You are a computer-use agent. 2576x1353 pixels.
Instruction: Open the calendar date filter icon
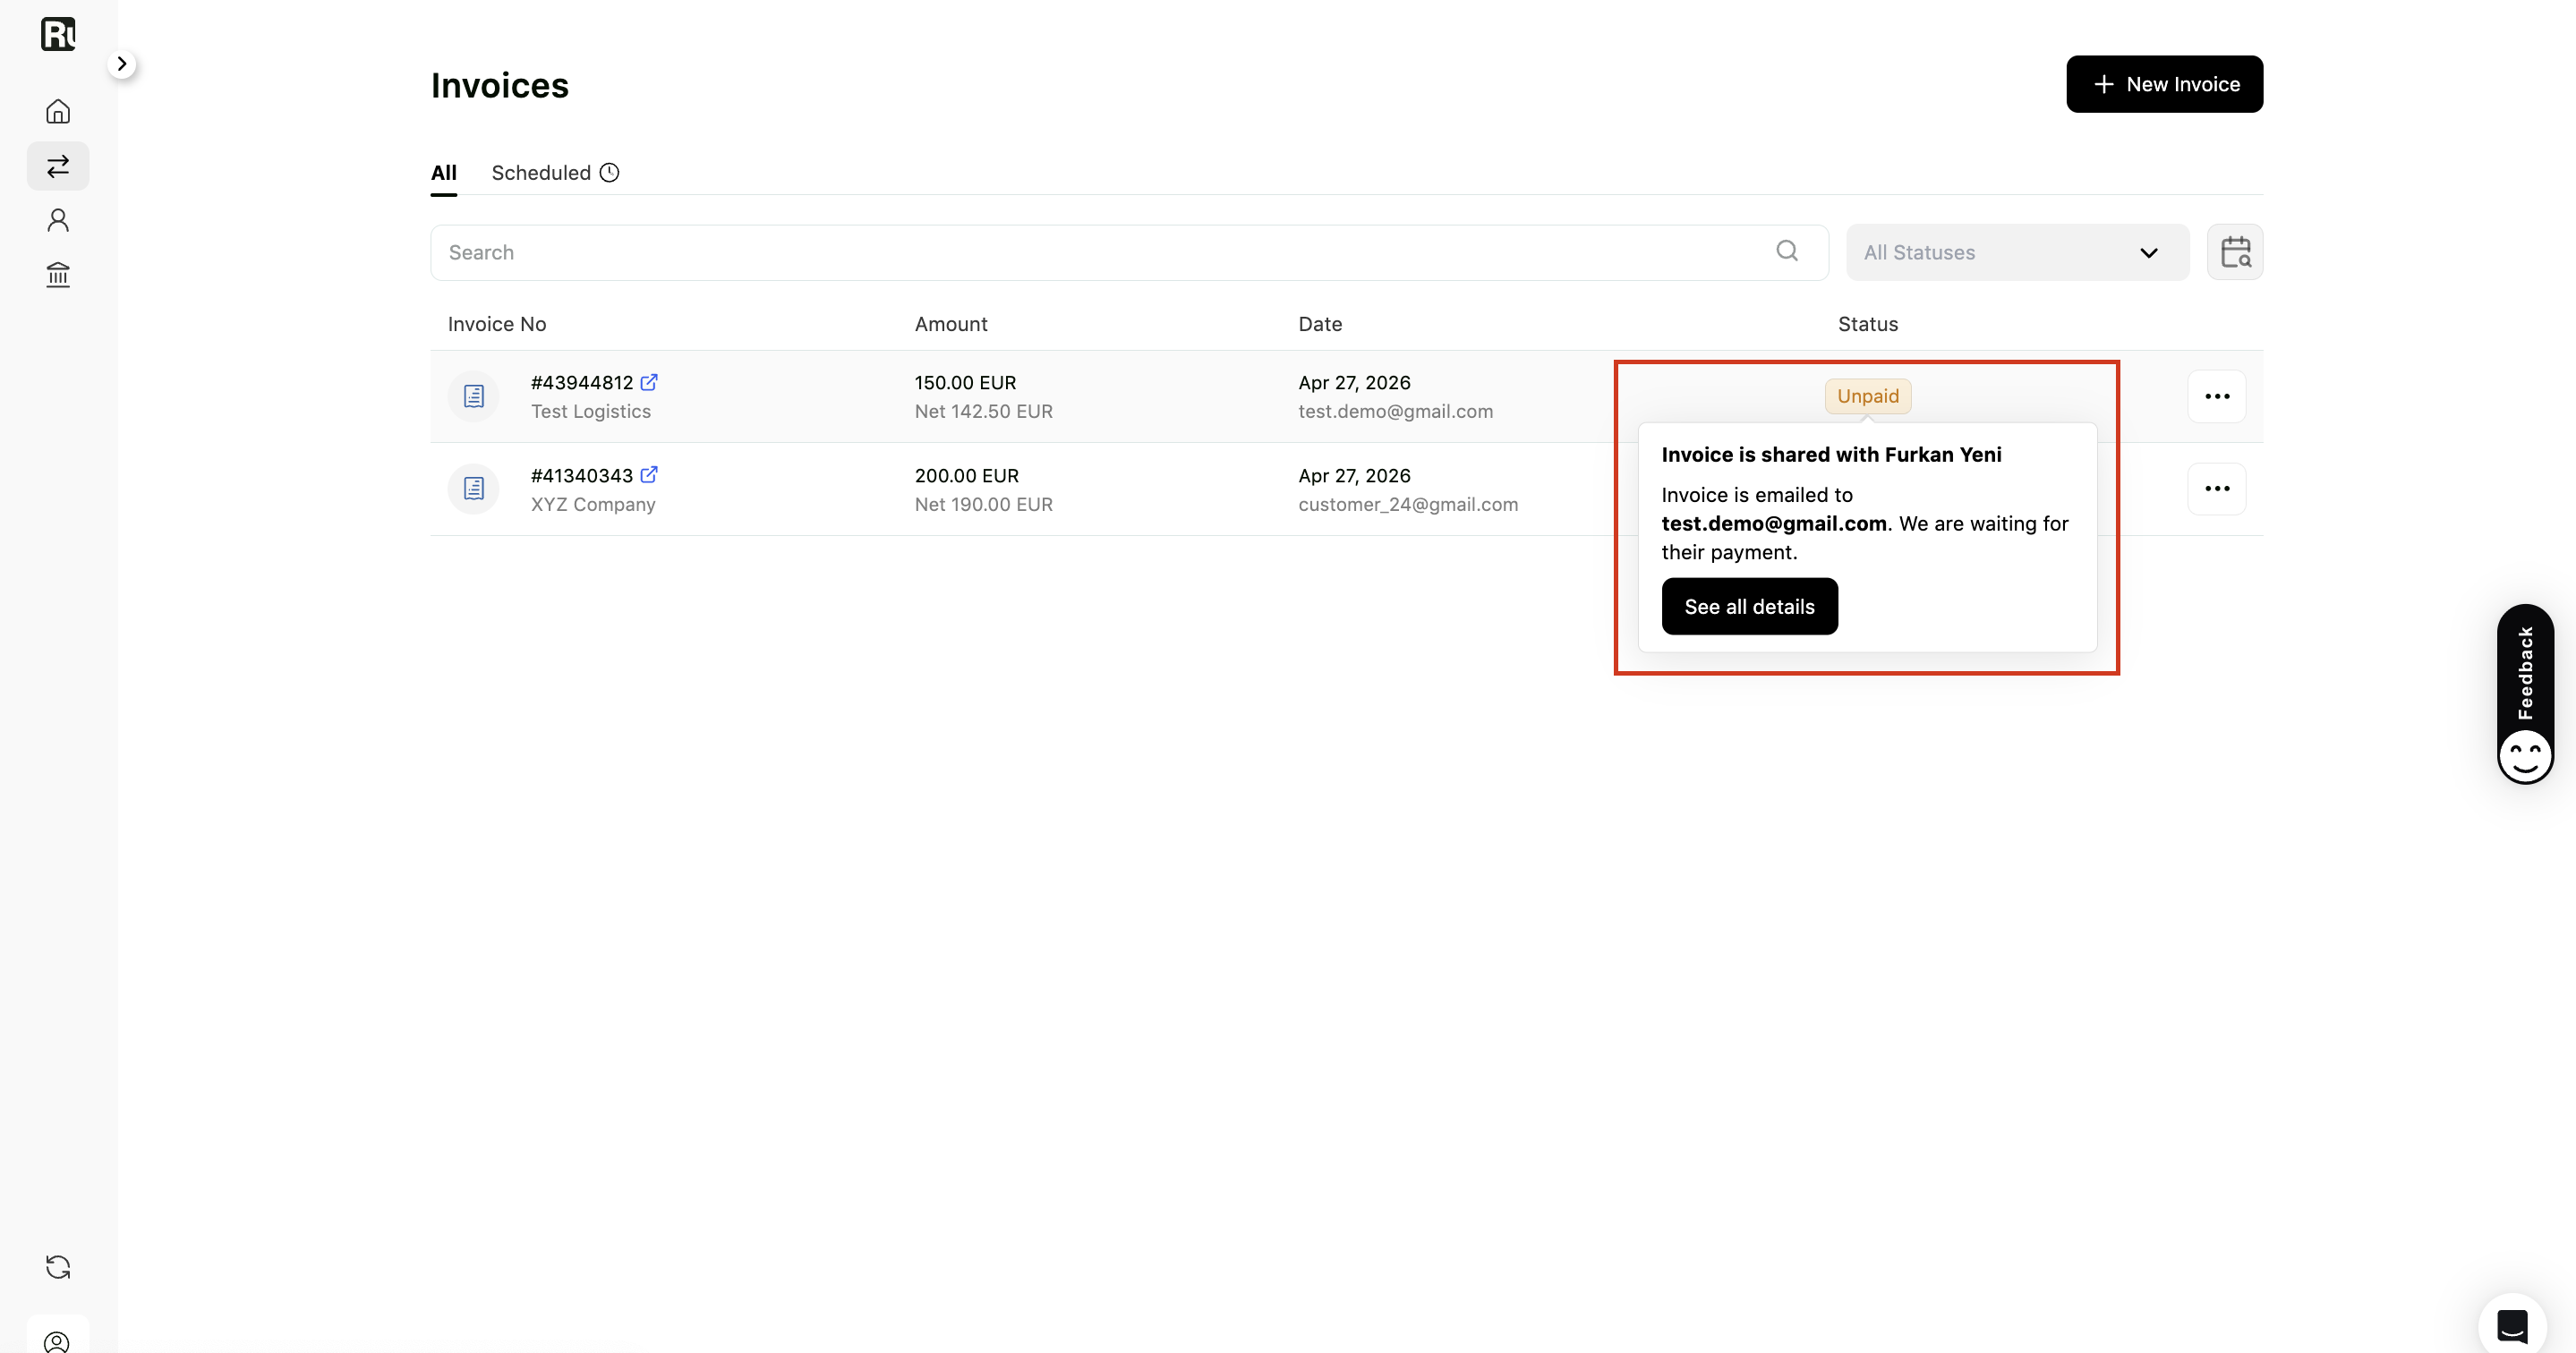(x=2235, y=252)
